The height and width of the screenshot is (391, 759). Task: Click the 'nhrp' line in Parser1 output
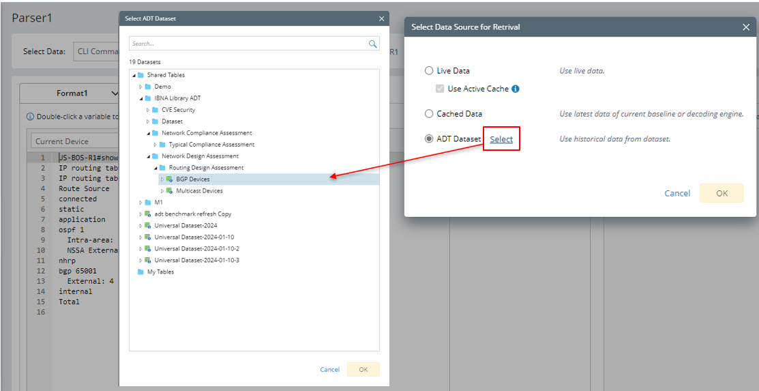68,261
